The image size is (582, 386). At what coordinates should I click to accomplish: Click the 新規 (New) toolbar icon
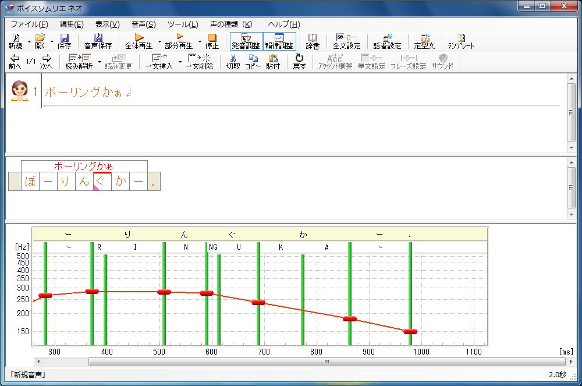[15, 41]
